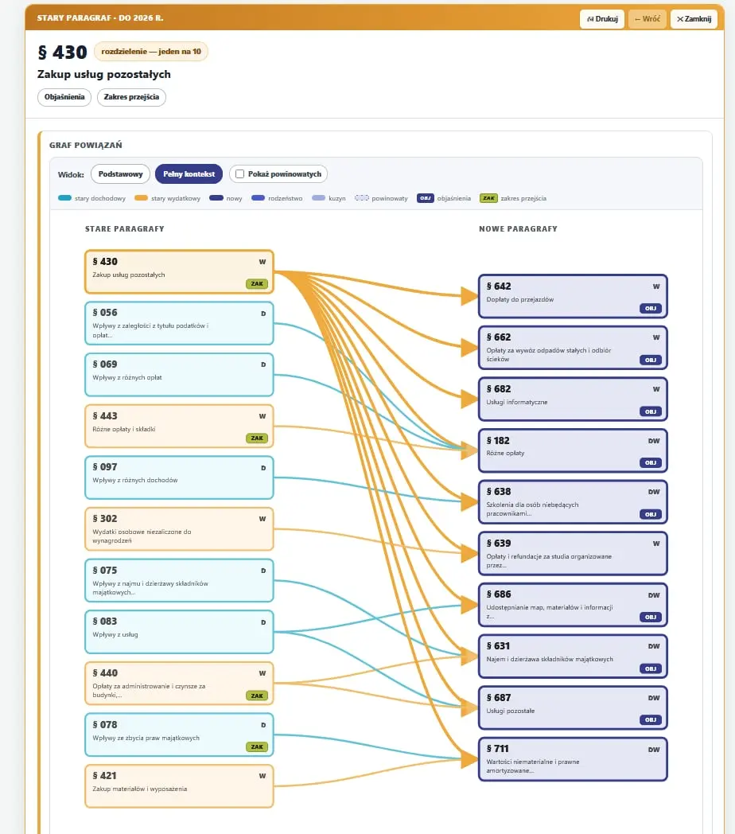Image resolution: width=735 pixels, height=834 pixels.
Task: Open the OBJ badge on § 182 card
Action: click(x=651, y=462)
